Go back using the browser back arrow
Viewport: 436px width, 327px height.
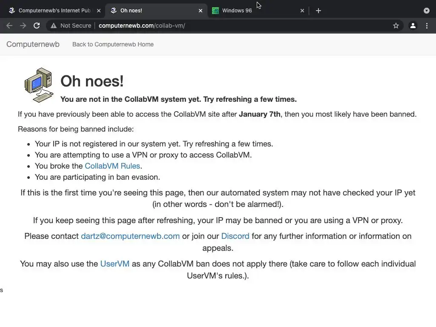[9, 26]
